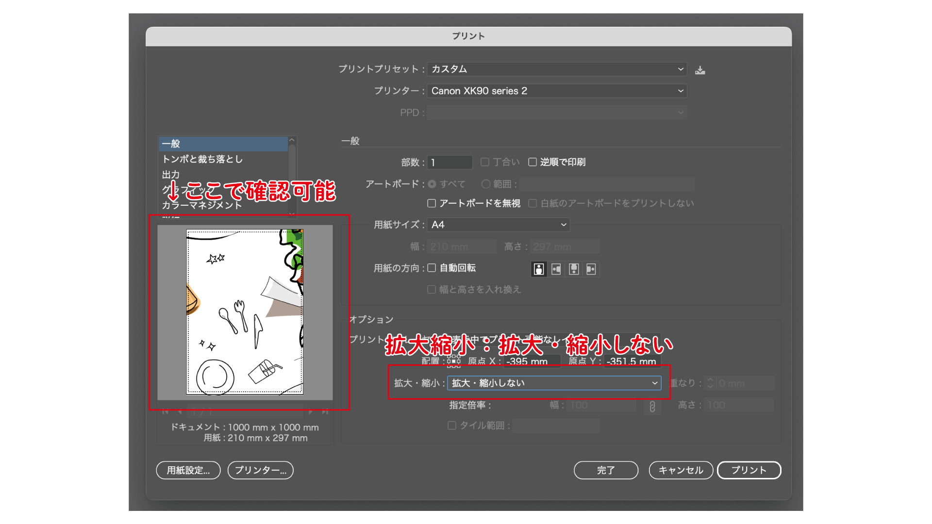Screen dimensions: 932x524
Task: Click the 部数 copies input field
Action: pos(449,162)
